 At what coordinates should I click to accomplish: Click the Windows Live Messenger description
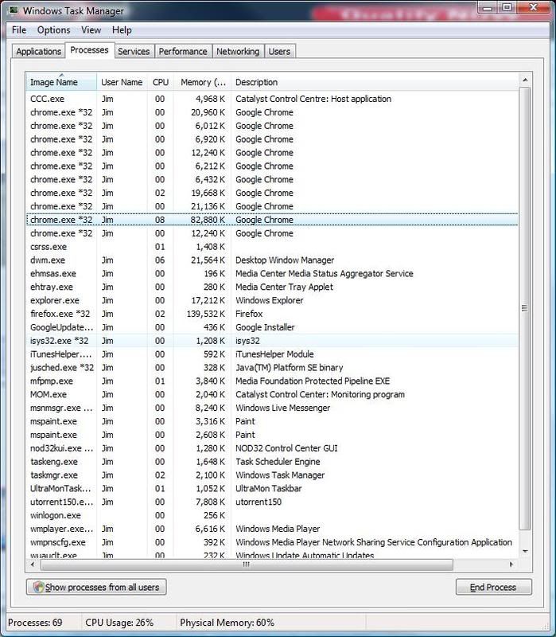[282, 408]
